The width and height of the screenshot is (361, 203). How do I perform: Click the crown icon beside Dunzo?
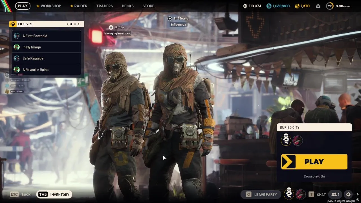[111, 27]
